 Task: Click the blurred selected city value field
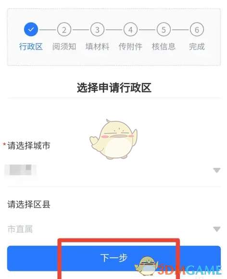coord(114,170)
